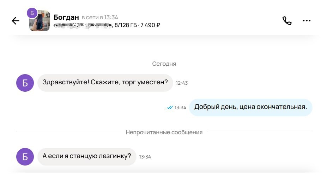This screenshot has height=175, width=333.
Task: Click the blue double-check read receipt icon
Action: pos(170,108)
